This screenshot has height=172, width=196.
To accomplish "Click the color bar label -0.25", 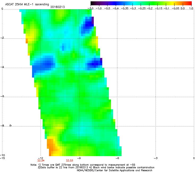I will (x=142, y=8).
